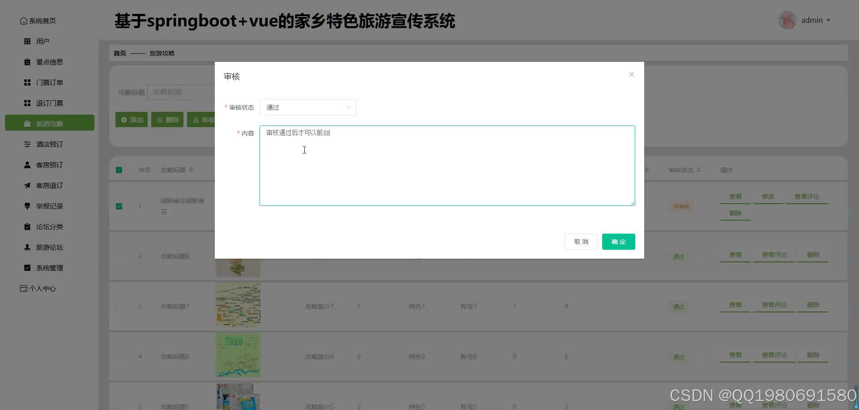The image size is (859, 410).
Task: Open the 审核状态 dropdown showing 通过
Action: [308, 107]
